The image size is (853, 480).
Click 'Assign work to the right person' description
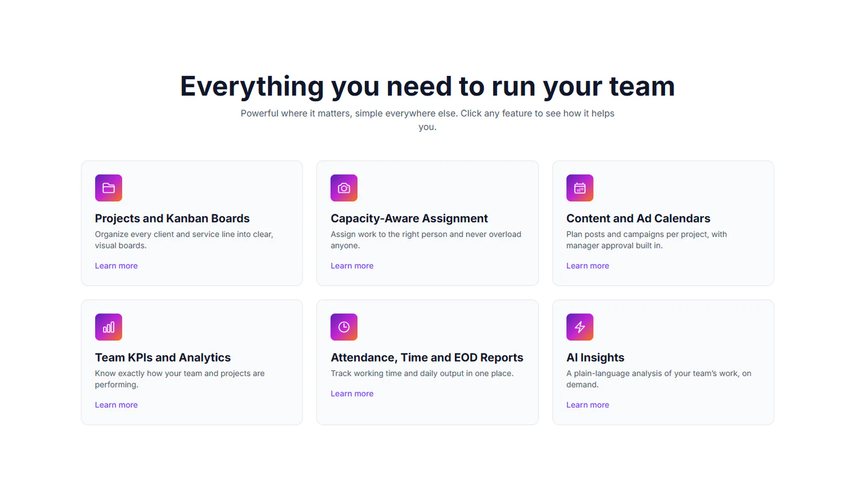coord(426,240)
